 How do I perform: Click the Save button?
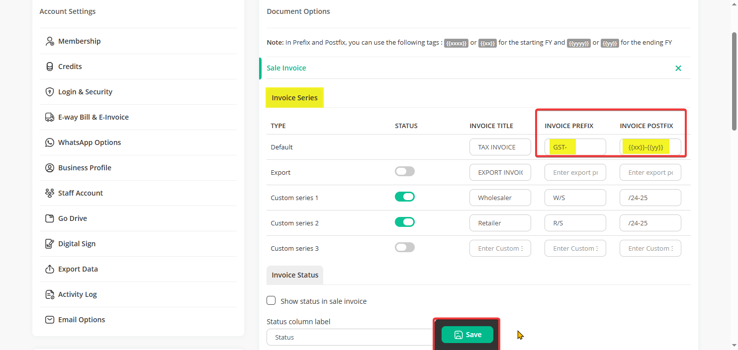coord(467,335)
